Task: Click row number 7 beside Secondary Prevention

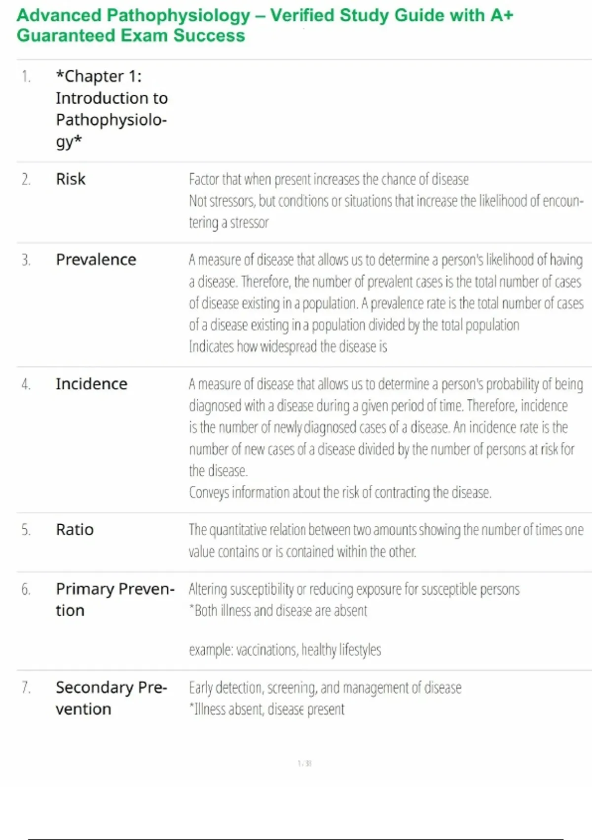Action: point(26,688)
